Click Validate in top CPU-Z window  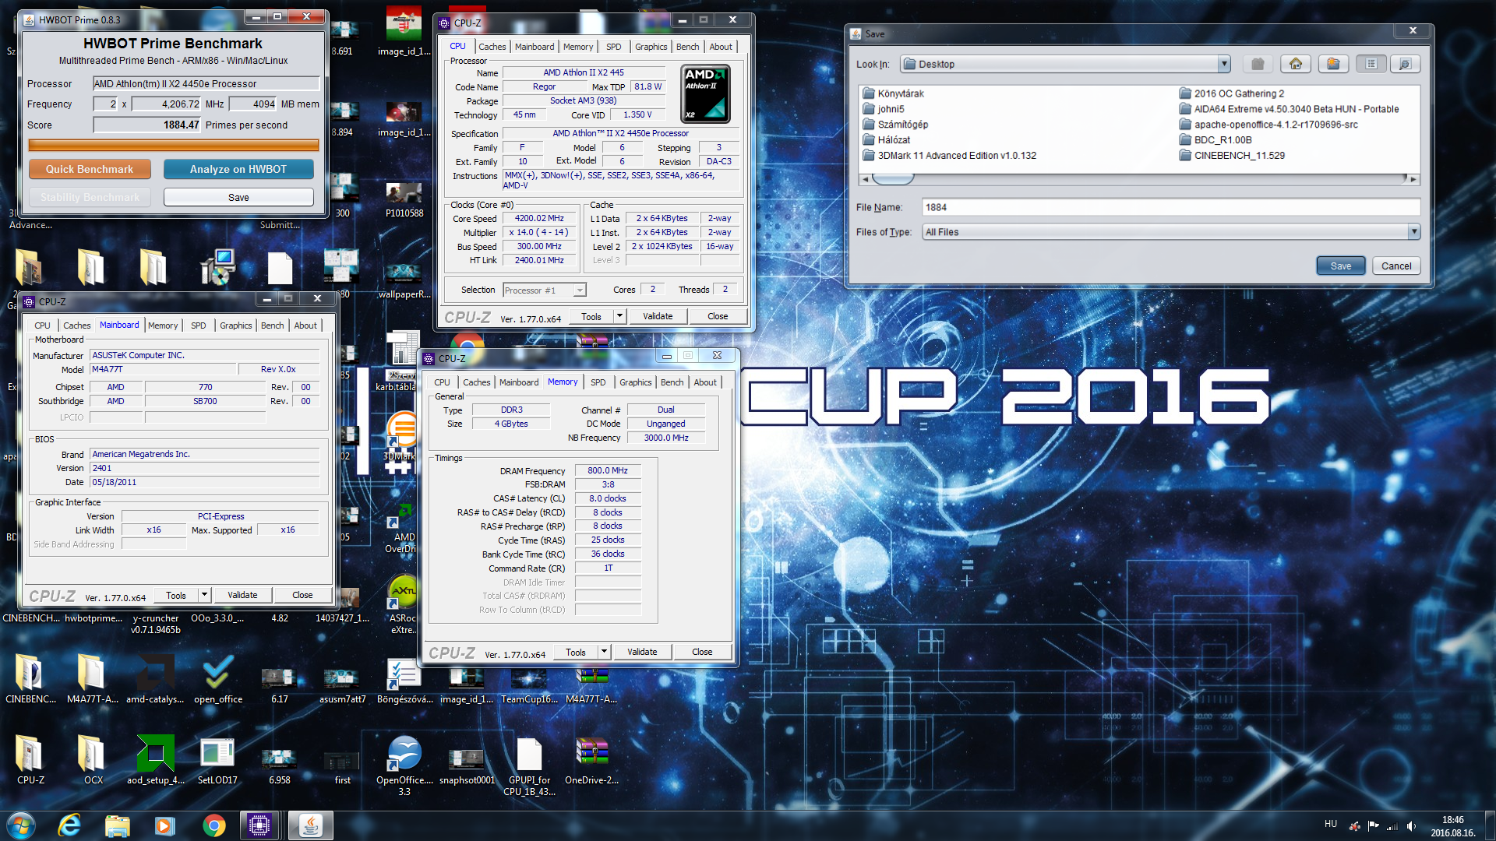658,316
